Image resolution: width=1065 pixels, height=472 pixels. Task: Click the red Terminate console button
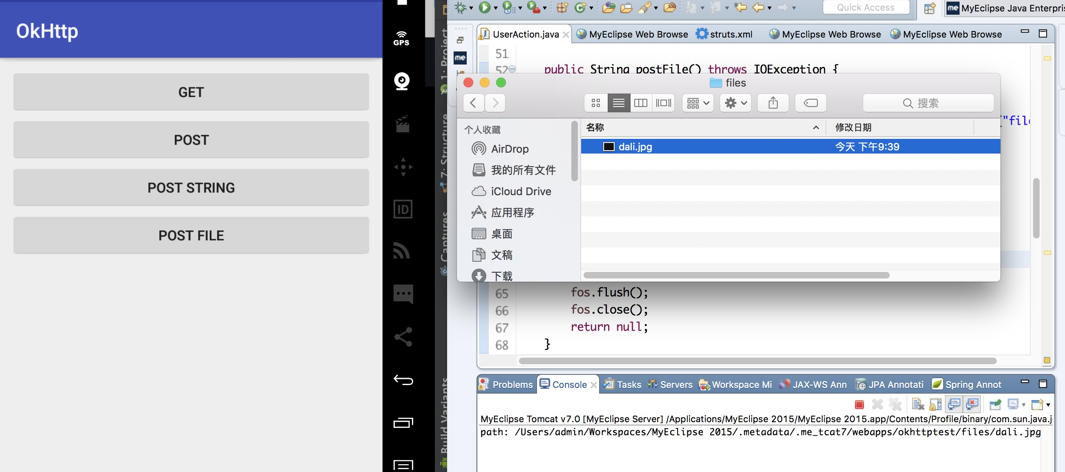click(x=859, y=404)
